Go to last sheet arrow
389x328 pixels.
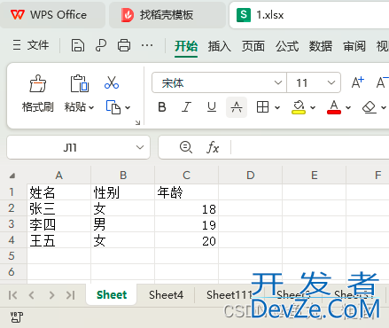(70, 295)
